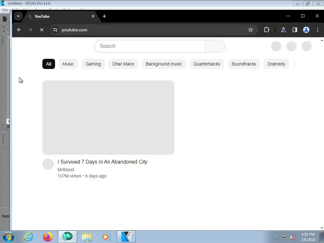Click the YouTube Search field
The image size is (324, 243).
click(x=150, y=46)
